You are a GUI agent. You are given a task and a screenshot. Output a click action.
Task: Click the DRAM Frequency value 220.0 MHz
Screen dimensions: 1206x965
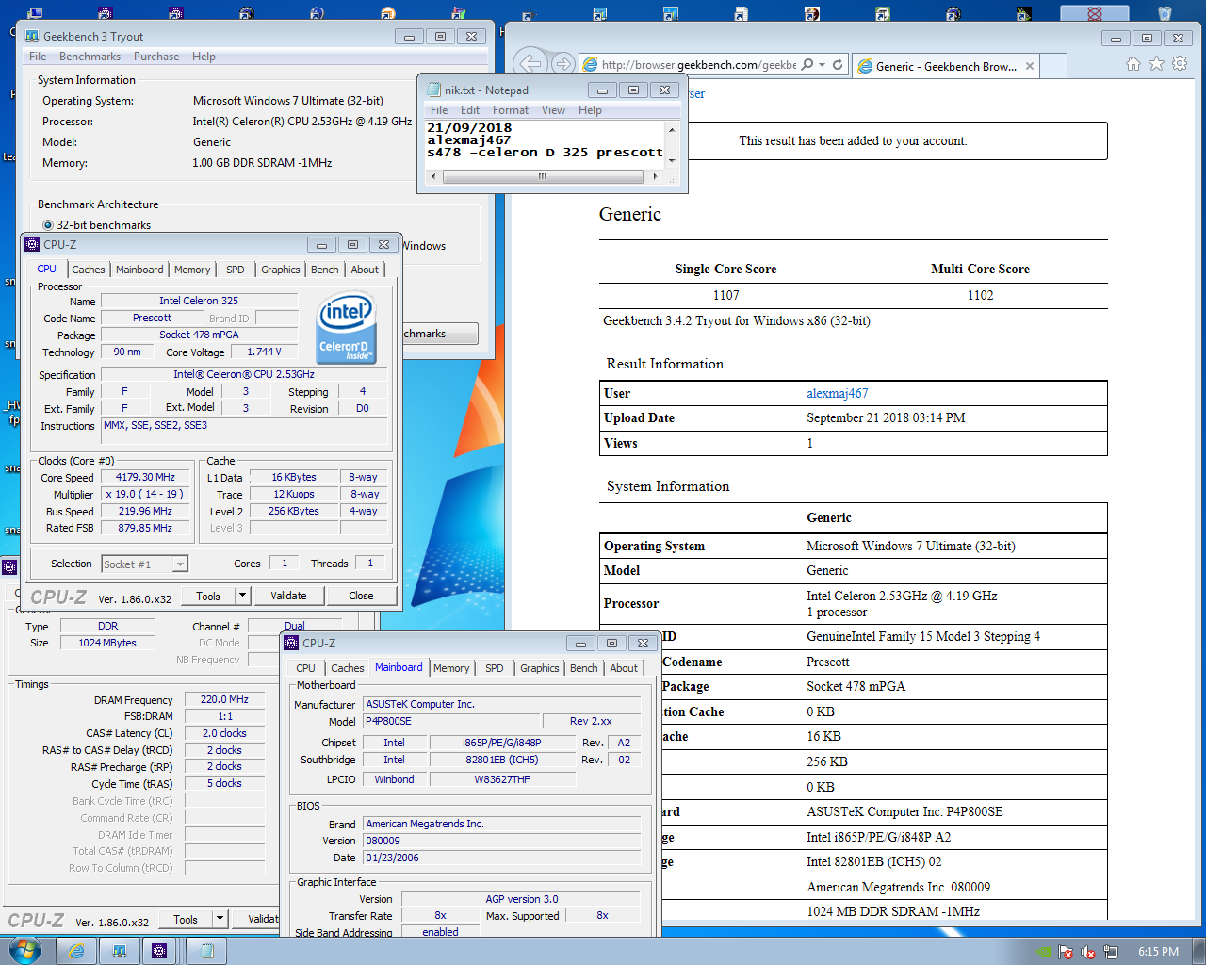click(224, 699)
